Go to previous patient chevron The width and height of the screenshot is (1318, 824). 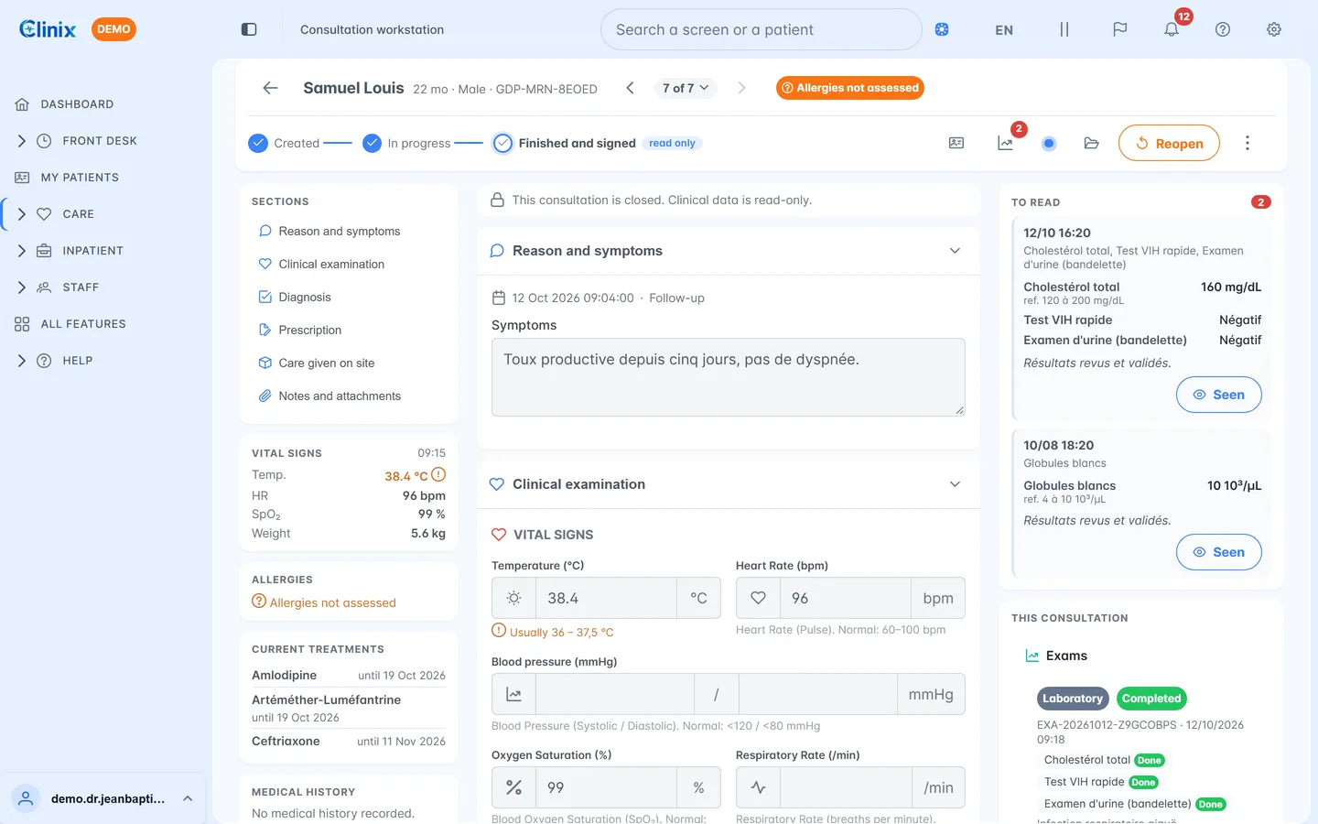click(x=630, y=88)
